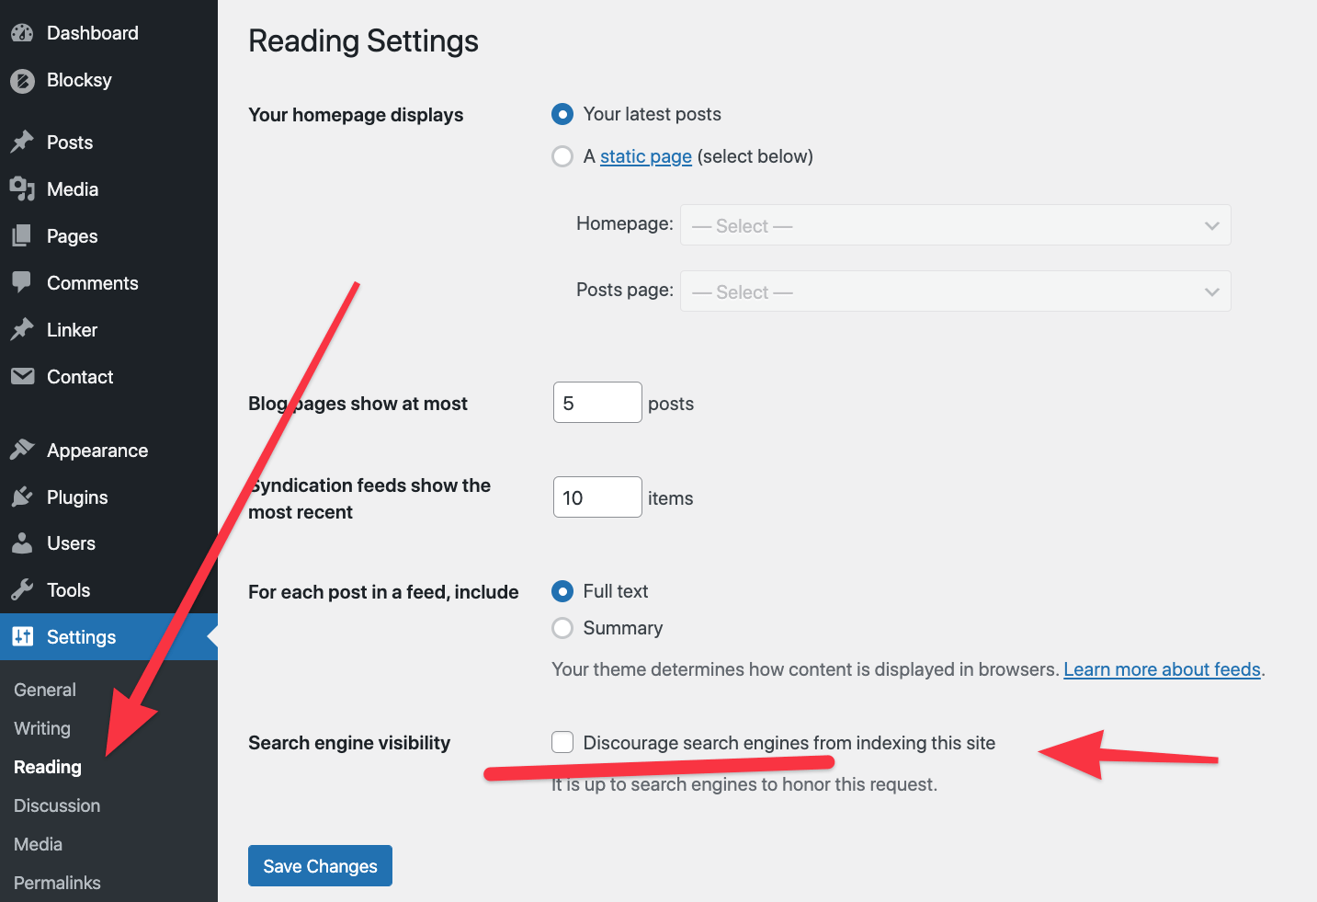Select the 'Your latest posts' option
1317x902 pixels.
pyautogui.click(x=562, y=114)
